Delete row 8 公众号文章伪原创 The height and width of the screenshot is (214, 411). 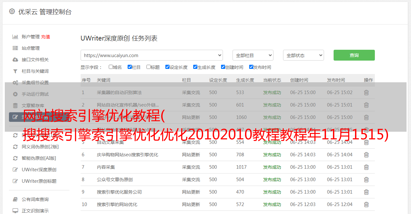(x=367, y=180)
